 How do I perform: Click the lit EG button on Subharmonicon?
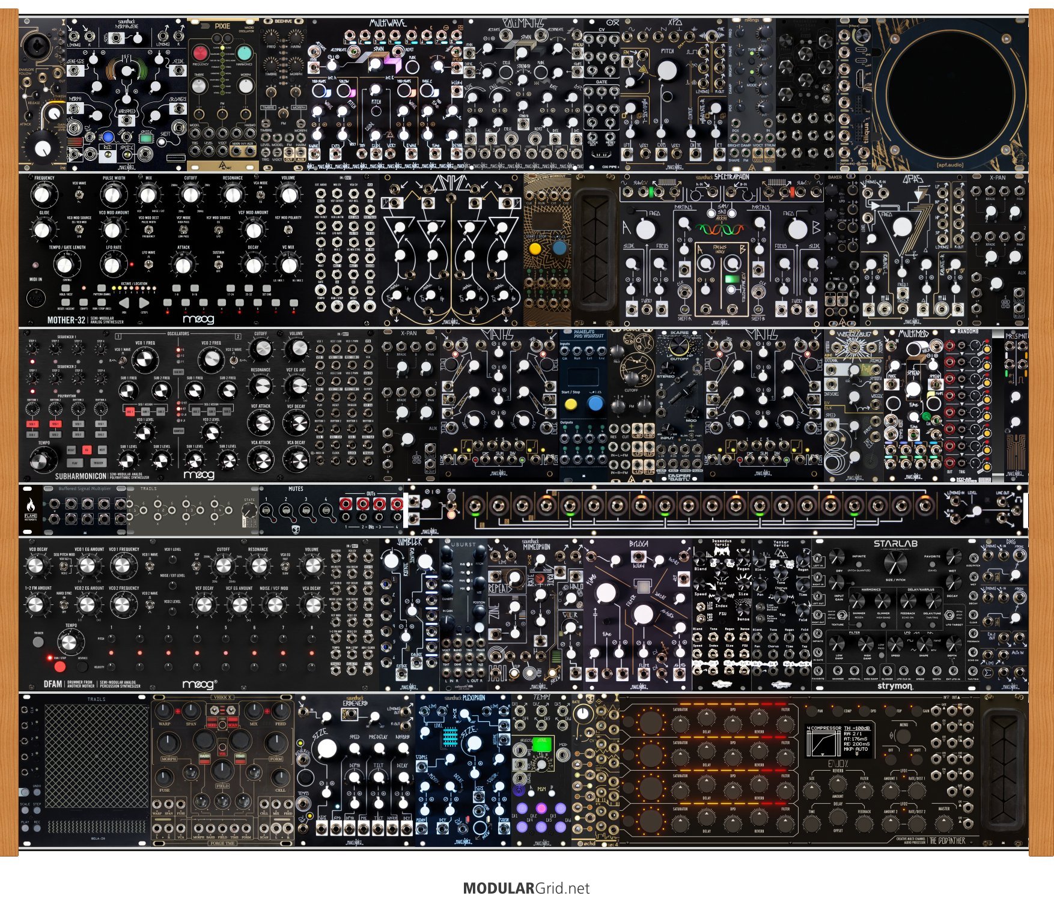(x=87, y=449)
